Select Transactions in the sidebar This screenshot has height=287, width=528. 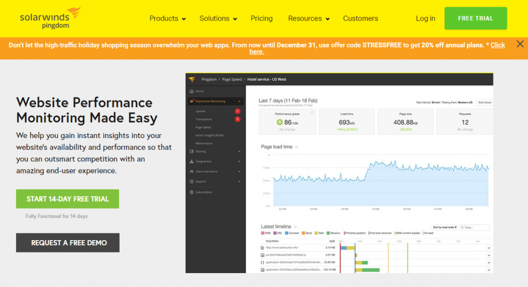tap(204, 119)
